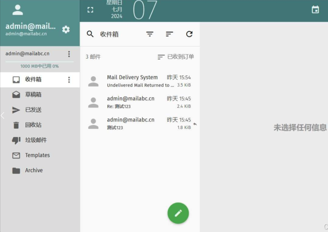Open the 已收到订单 sort order dropdown

(176, 57)
